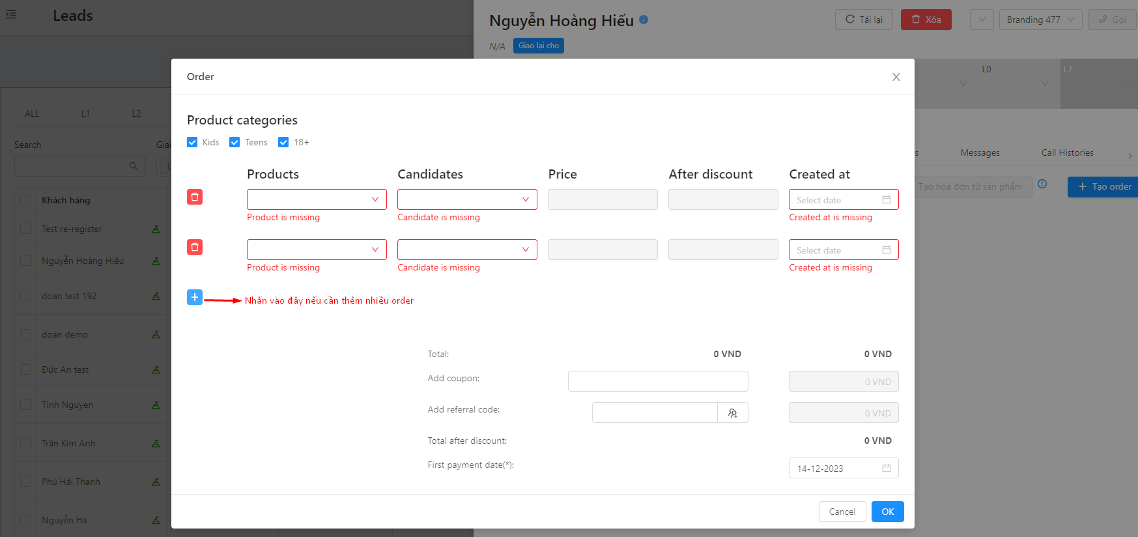Confirm the order with OK
The width and height of the screenshot is (1138, 537).
(x=888, y=512)
